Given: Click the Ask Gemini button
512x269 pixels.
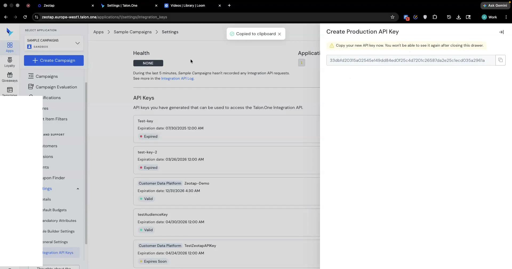Looking at the screenshot, I should 495,5.
